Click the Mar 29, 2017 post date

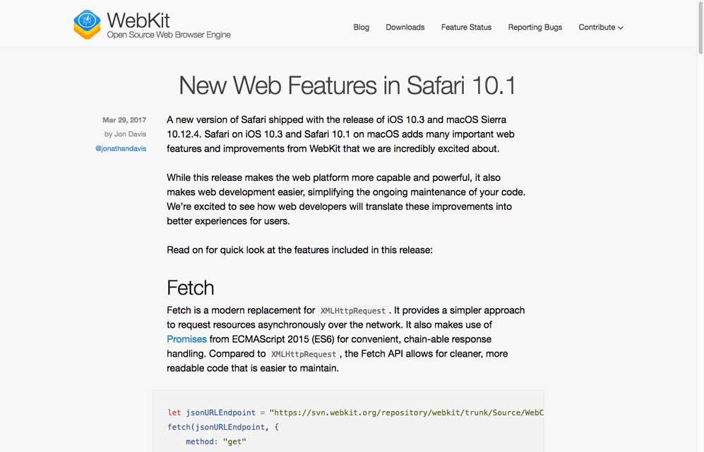click(x=124, y=120)
